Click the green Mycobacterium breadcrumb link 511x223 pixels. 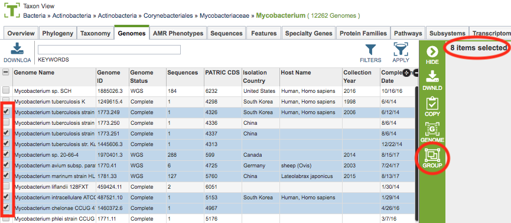(x=281, y=15)
